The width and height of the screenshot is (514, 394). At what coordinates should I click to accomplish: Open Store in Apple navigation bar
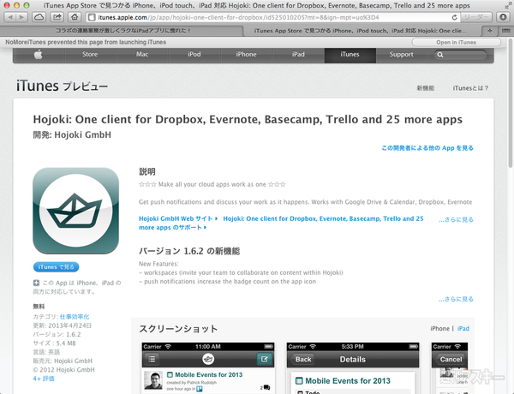coord(90,55)
